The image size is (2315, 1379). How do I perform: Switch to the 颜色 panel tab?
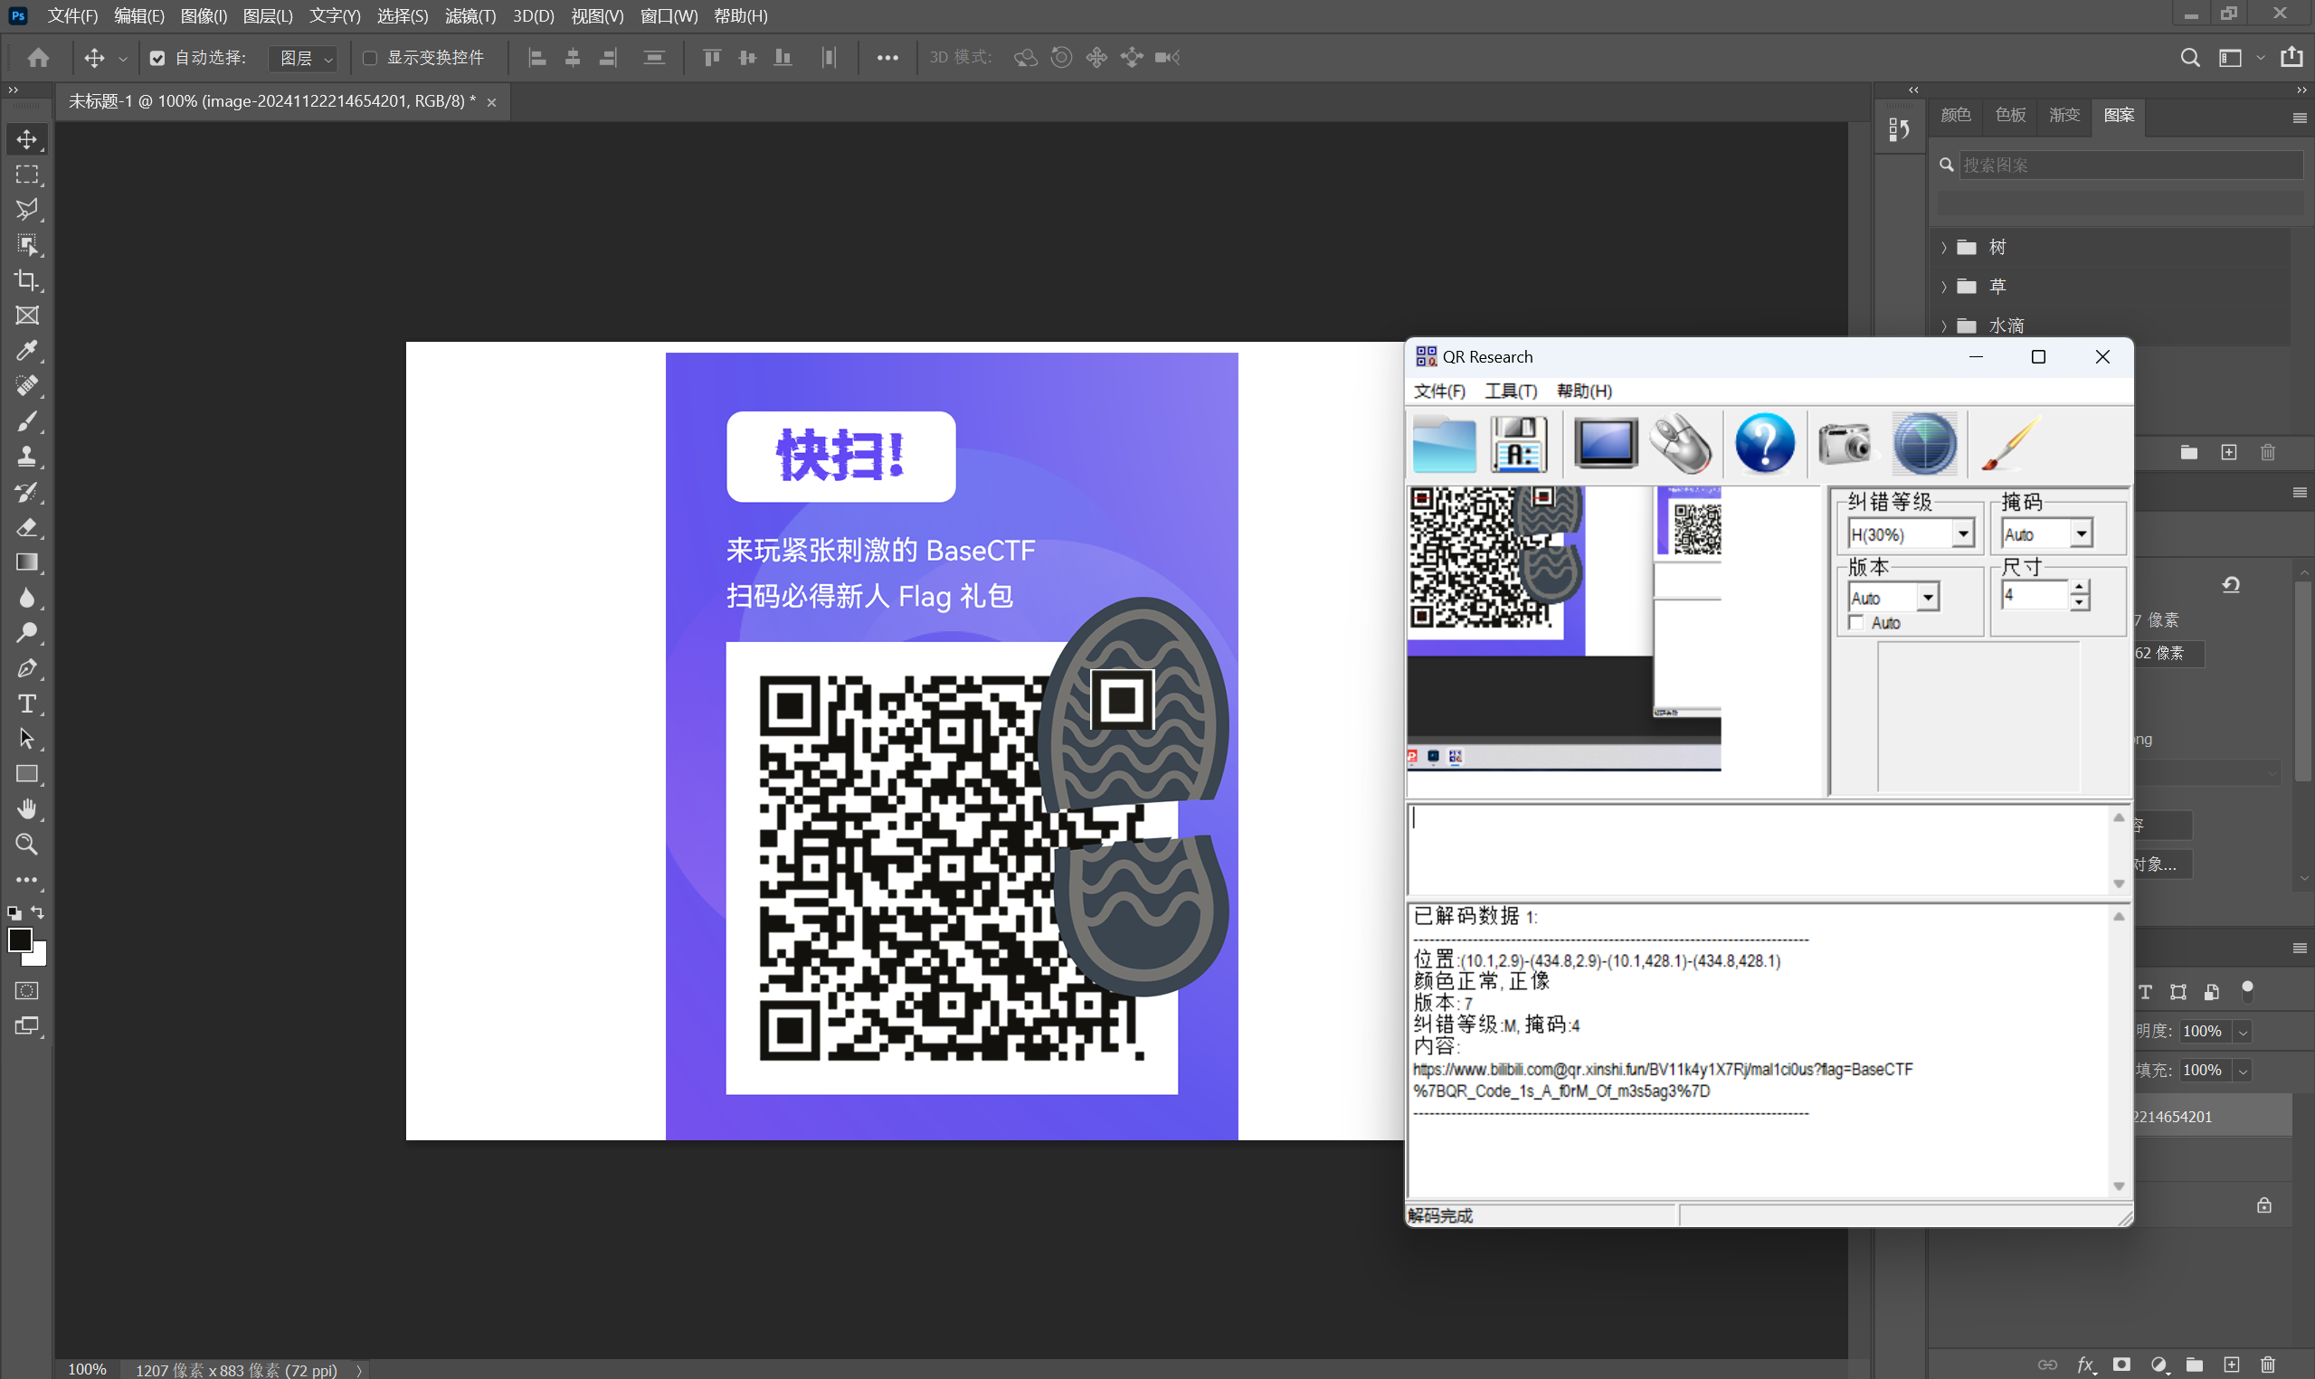tap(1955, 114)
